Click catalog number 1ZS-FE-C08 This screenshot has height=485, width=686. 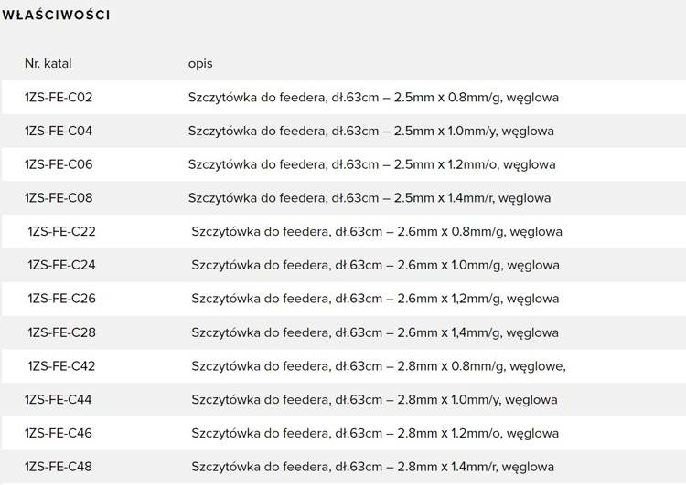point(59,197)
